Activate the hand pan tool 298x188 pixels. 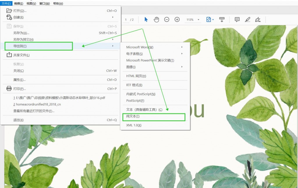(x=156, y=19)
